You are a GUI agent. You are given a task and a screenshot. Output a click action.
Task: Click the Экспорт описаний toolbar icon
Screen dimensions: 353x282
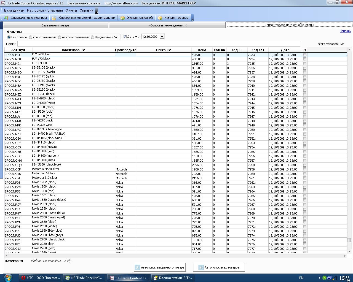pyautogui.click(x=123, y=18)
